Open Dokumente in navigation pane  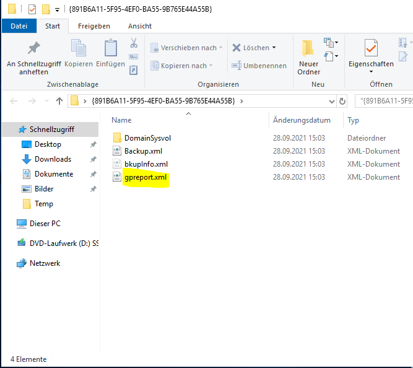click(x=54, y=174)
